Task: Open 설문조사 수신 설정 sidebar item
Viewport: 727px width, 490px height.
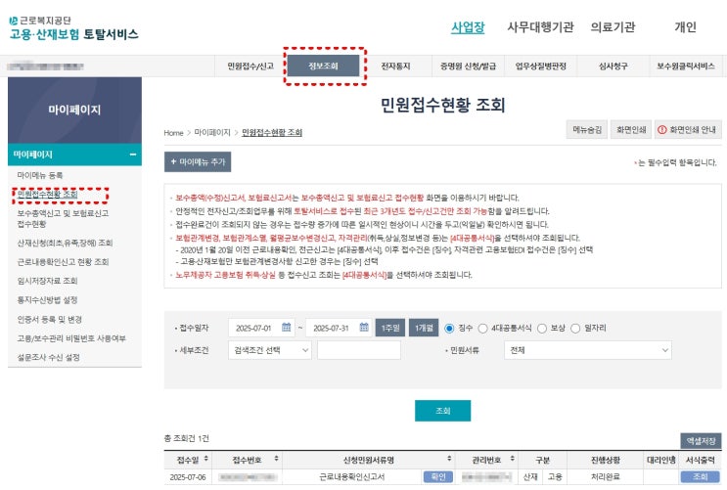Action: point(48,357)
